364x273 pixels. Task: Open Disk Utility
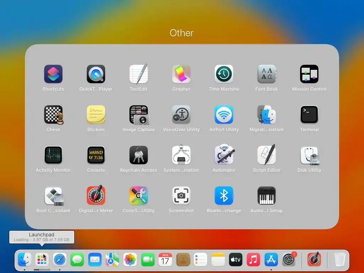pyautogui.click(x=310, y=156)
